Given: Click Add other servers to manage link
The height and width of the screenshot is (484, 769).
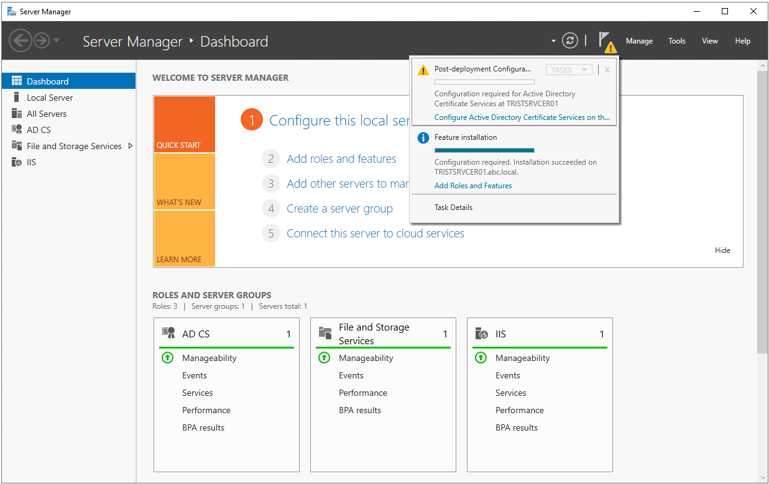Looking at the screenshot, I should [348, 184].
